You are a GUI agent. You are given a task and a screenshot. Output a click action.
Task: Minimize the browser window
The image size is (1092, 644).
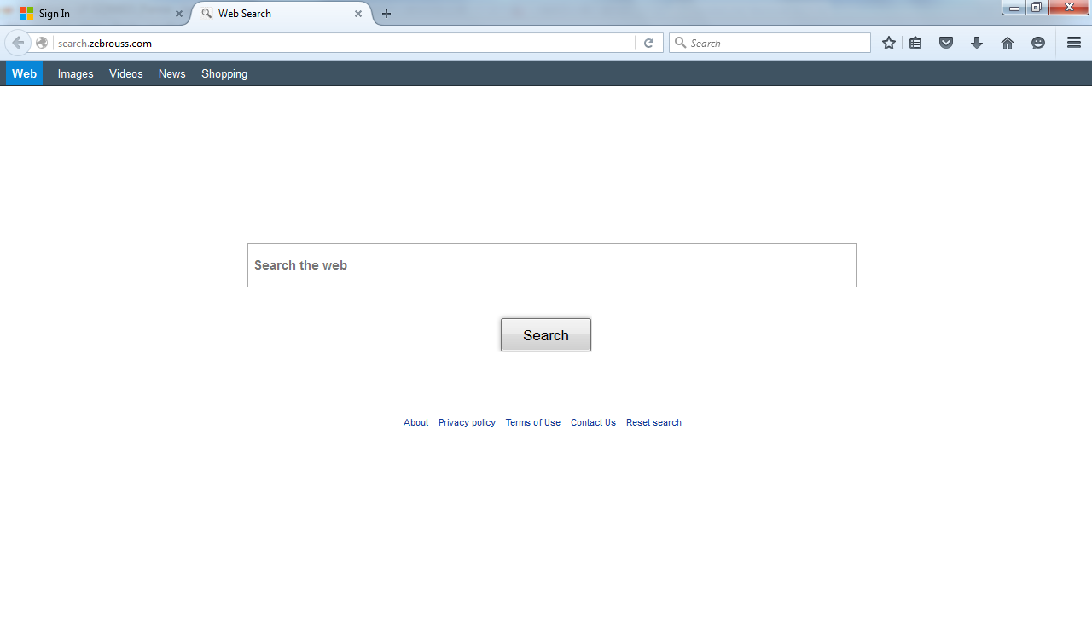pos(1014,8)
